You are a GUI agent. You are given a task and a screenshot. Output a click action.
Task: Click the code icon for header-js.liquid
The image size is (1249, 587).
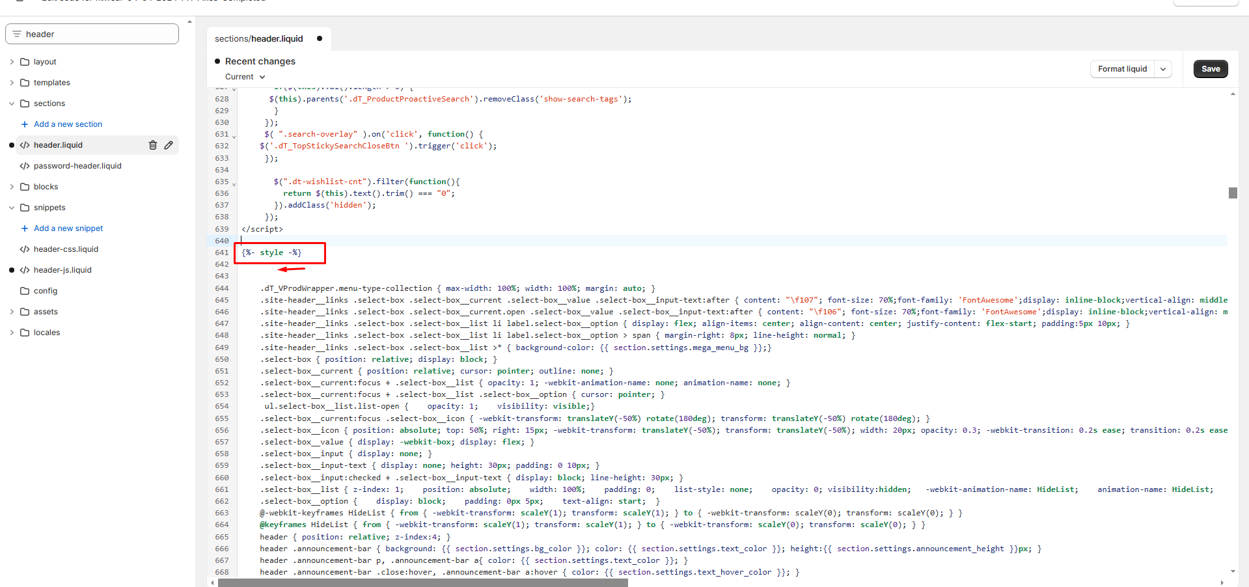point(25,270)
